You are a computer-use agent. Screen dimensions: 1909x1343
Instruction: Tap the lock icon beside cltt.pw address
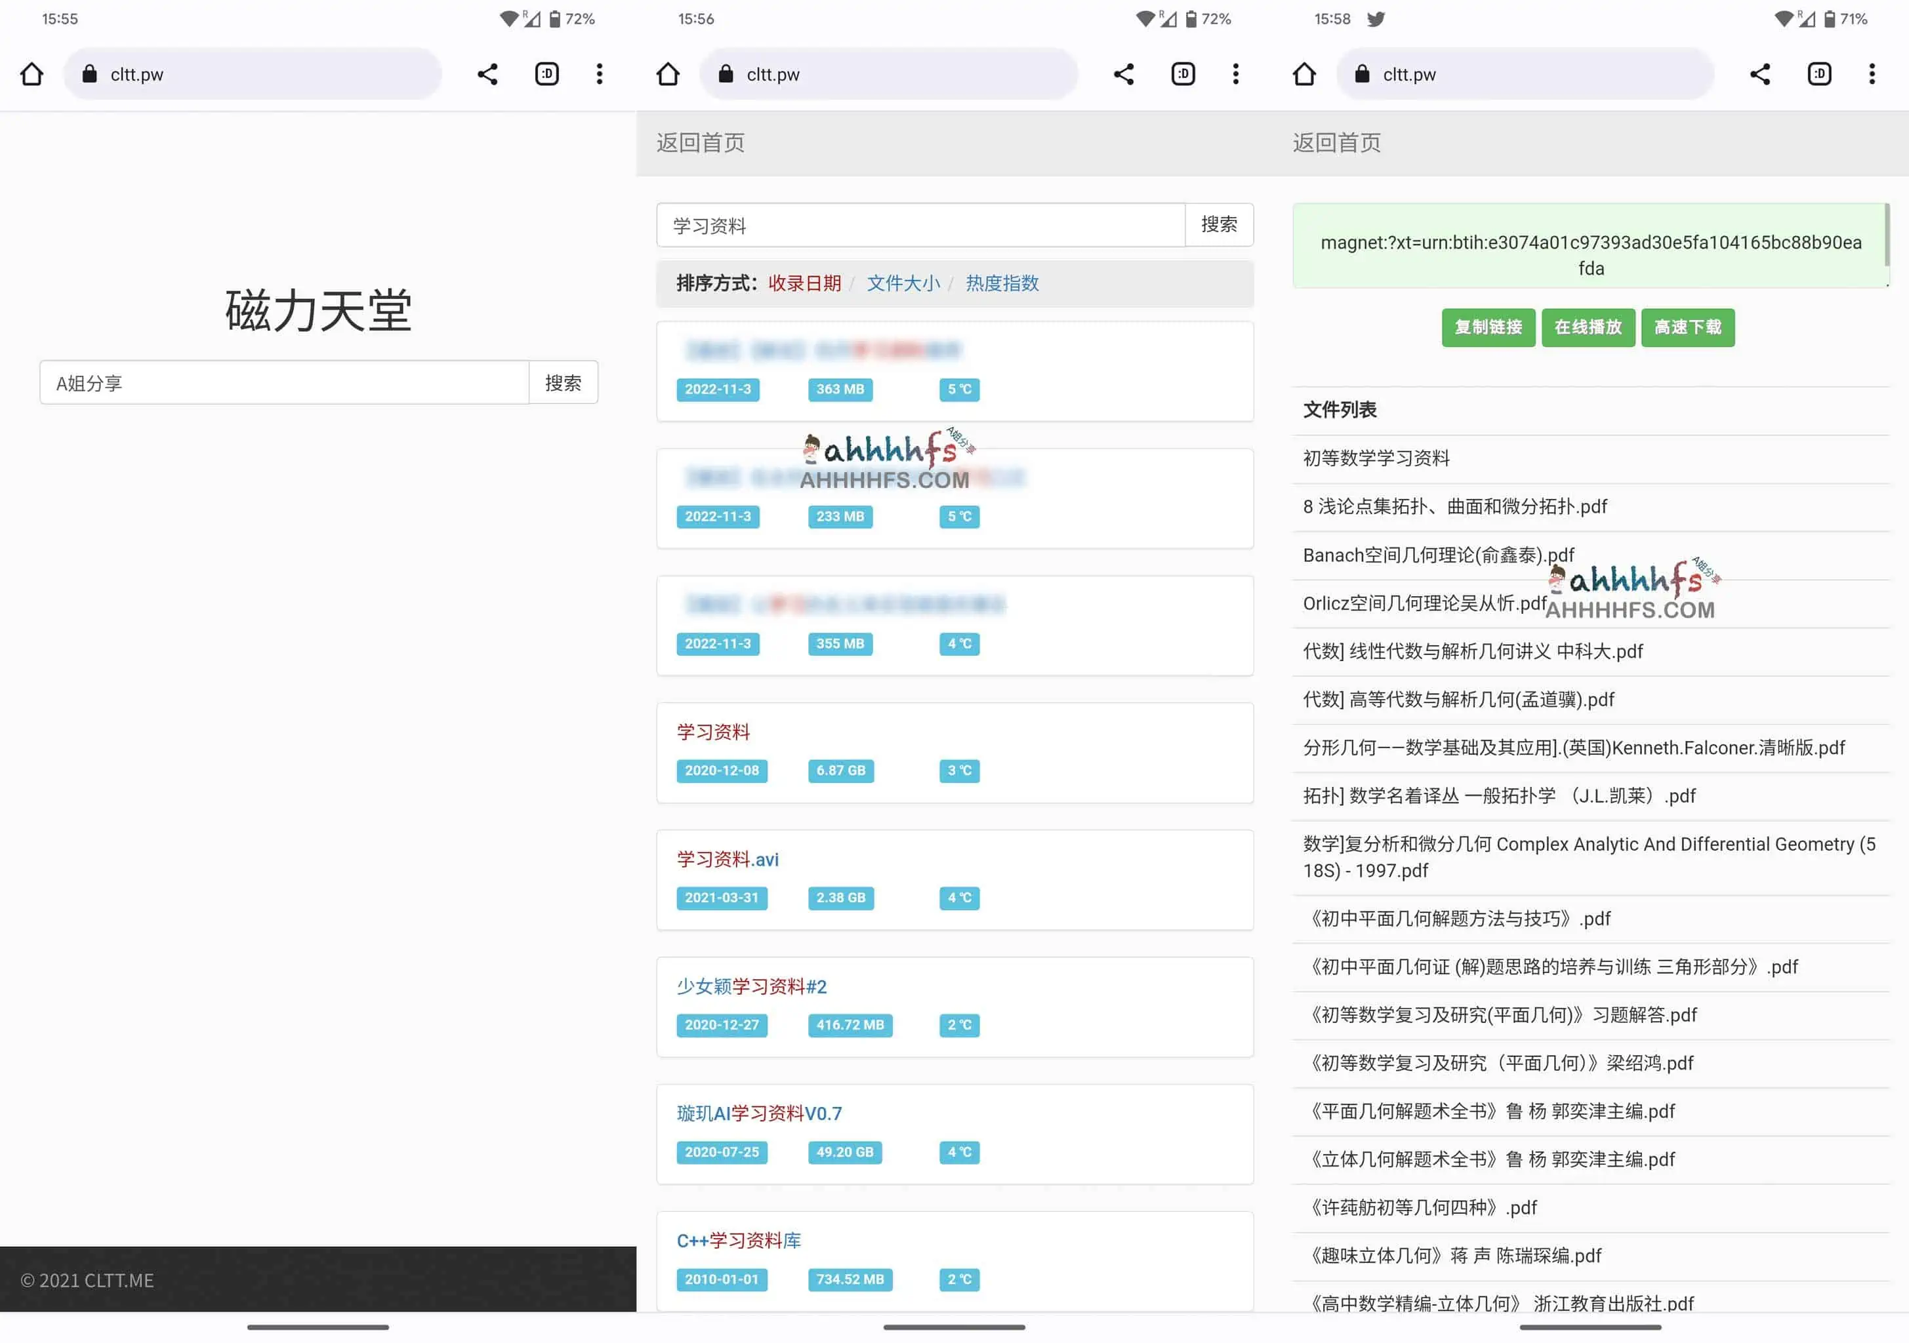click(89, 74)
